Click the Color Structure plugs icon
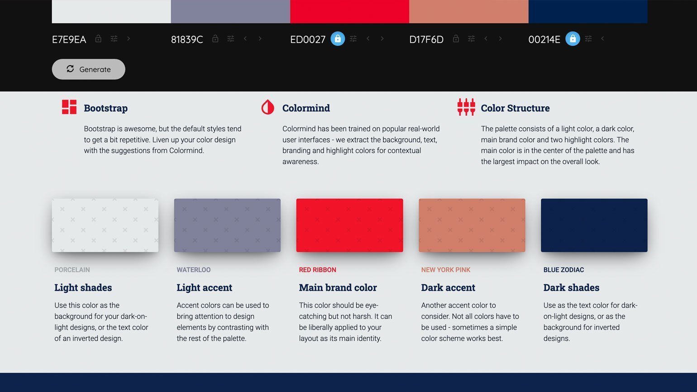The image size is (697, 392). pyautogui.click(x=466, y=107)
